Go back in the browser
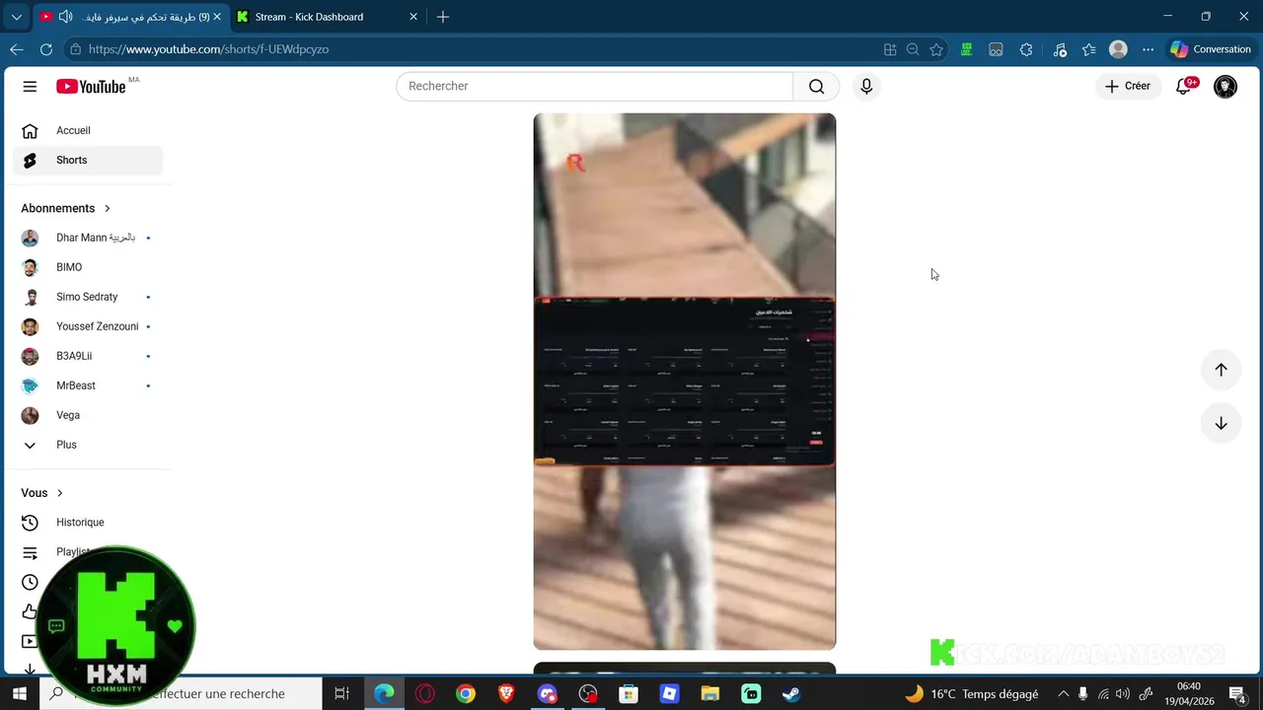 pos(17,49)
